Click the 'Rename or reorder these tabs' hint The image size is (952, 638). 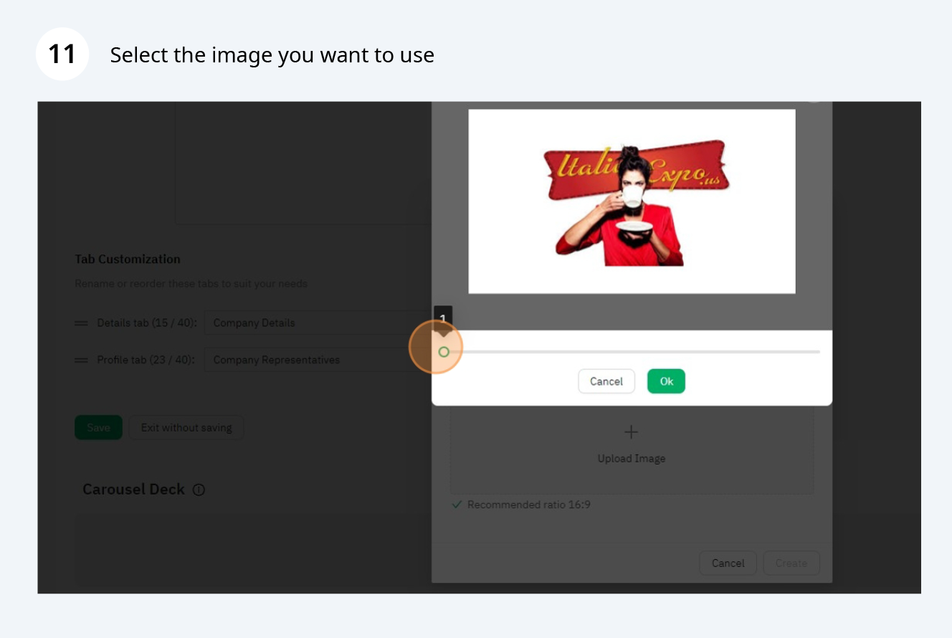pos(191,284)
